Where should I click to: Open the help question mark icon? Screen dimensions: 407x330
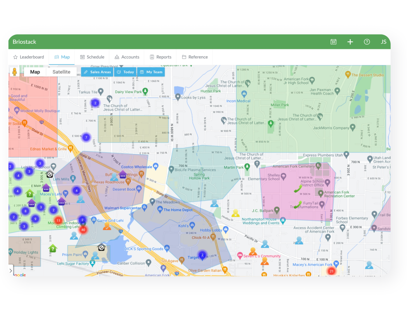367,42
